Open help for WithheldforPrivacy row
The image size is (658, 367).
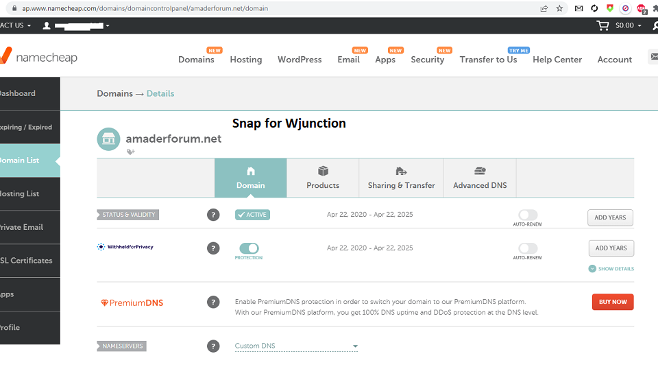pos(213,248)
